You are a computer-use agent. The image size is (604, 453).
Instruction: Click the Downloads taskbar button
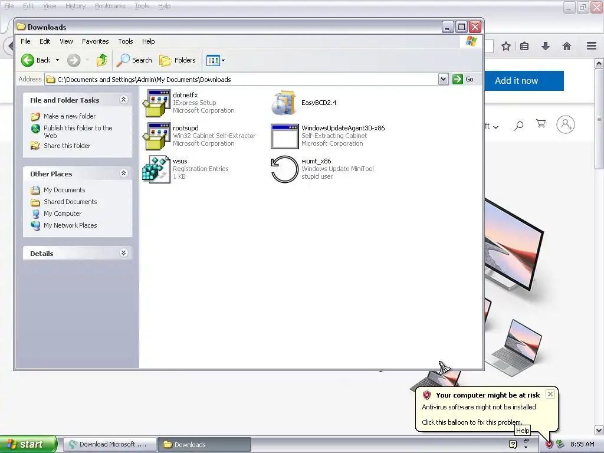click(204, 445)
